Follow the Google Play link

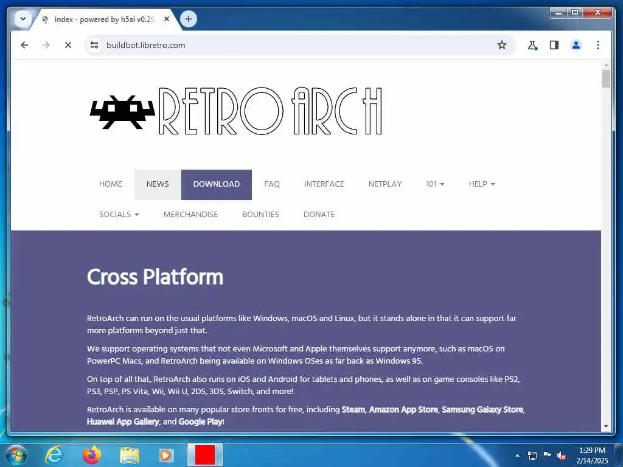[x=201, y=422]
